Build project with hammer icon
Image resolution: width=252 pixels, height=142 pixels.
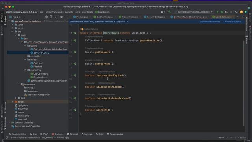point(169,12)
